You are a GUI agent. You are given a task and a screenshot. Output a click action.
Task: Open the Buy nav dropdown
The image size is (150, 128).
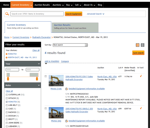(x=69, y=5)
